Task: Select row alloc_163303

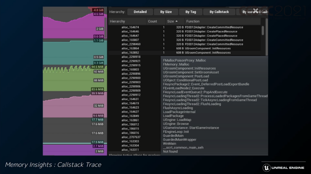Action: click(x=130, y=141)
